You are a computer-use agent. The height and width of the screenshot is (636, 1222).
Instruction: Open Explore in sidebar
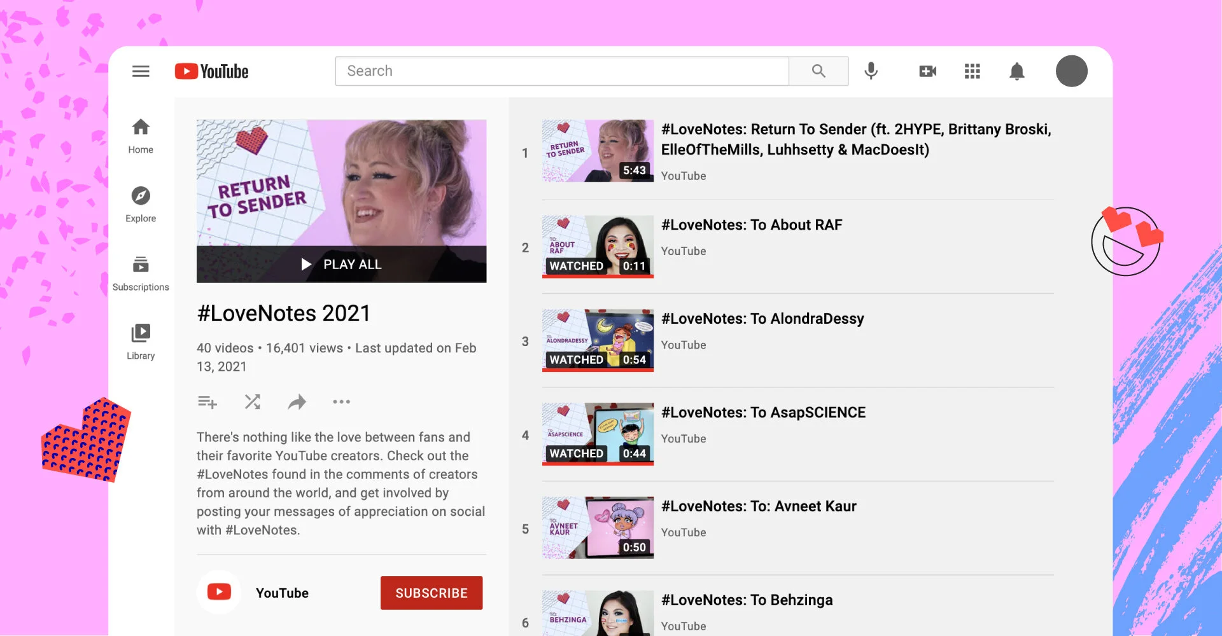pyautogui.click(x=141, y=205)
